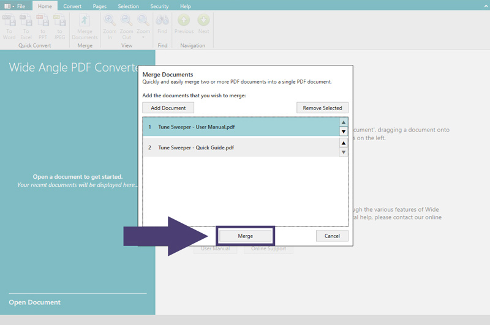490x325 pixels.
Task: Switch to the Selection ribbon tab
Action: point(128,6)
